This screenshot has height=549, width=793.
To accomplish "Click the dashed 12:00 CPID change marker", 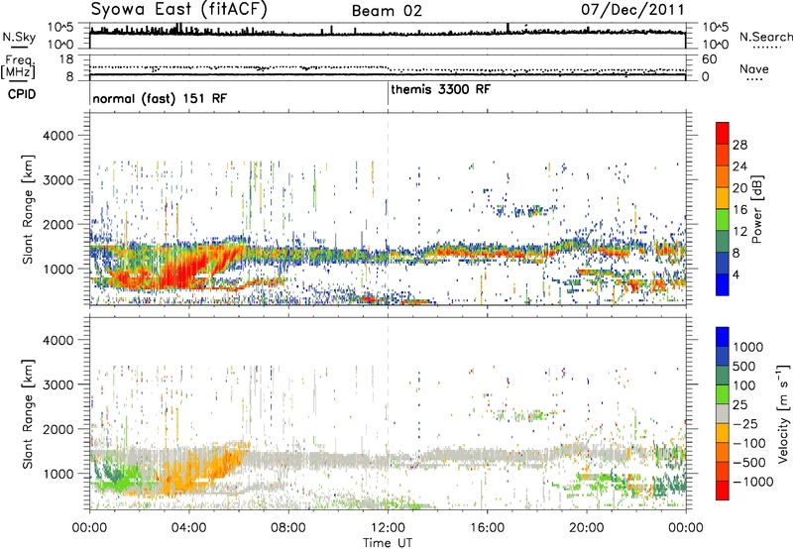I will pyautogui.click(x=388, y=207).
